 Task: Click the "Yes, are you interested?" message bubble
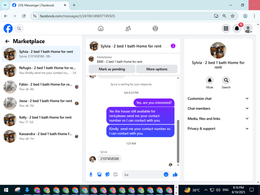[154, 102]
